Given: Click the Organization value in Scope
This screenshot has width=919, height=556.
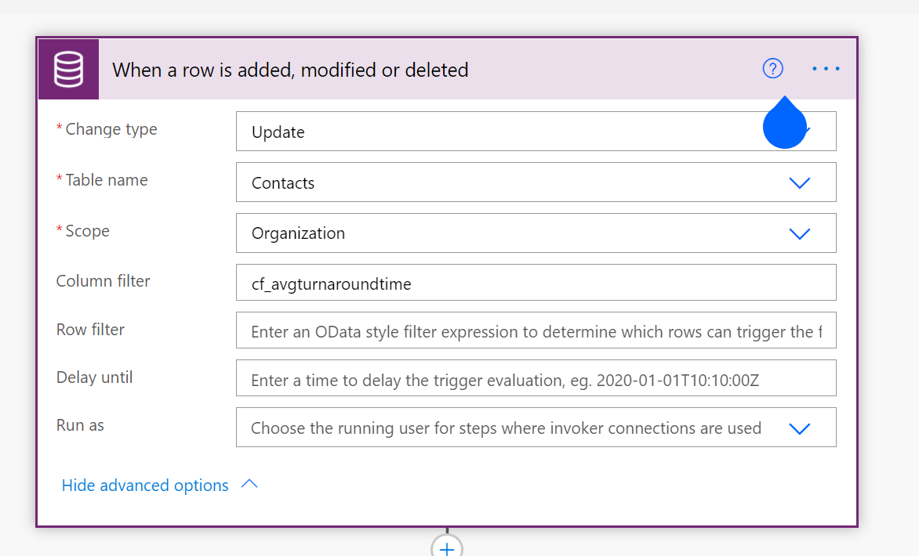Looking at the screenshot, I should pos(298,233).
